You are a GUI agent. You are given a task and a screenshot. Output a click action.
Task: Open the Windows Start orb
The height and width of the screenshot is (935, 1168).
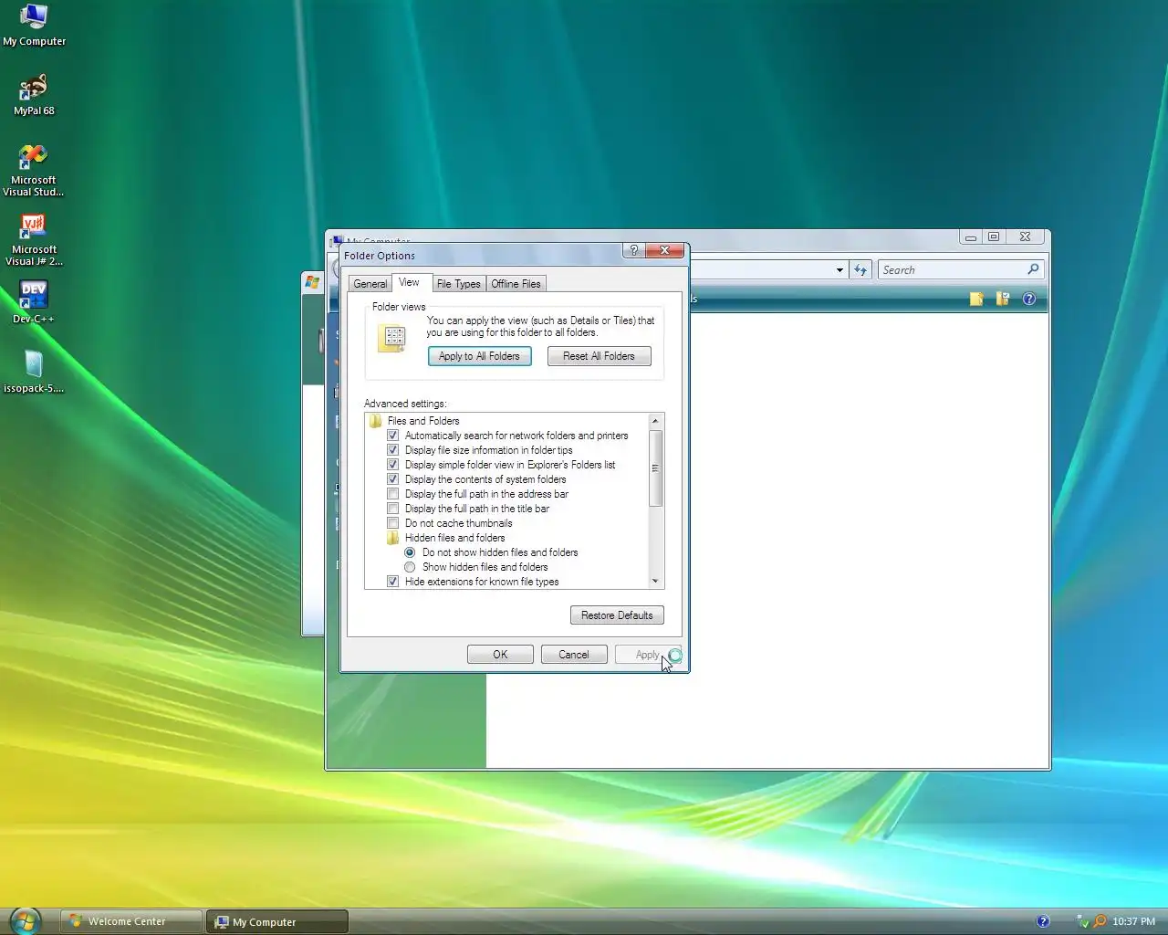coord(26,920)
